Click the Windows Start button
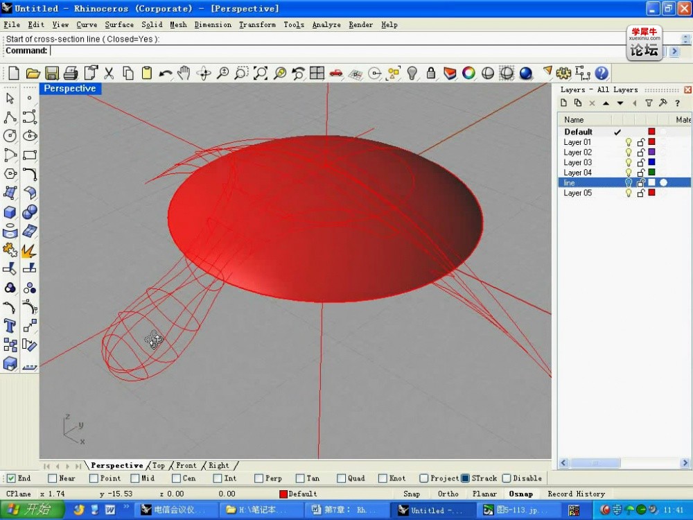Screen dimensions: 693x520 pos(33,510)
